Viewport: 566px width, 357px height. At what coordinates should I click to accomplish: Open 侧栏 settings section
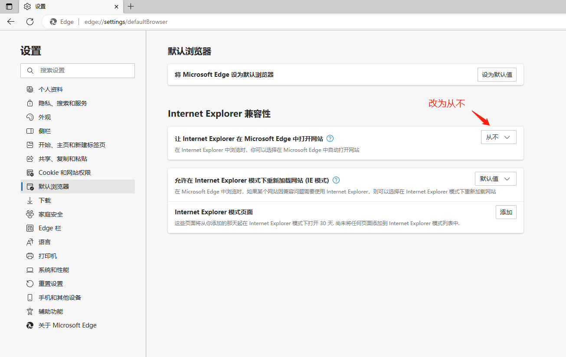(78, 131)
